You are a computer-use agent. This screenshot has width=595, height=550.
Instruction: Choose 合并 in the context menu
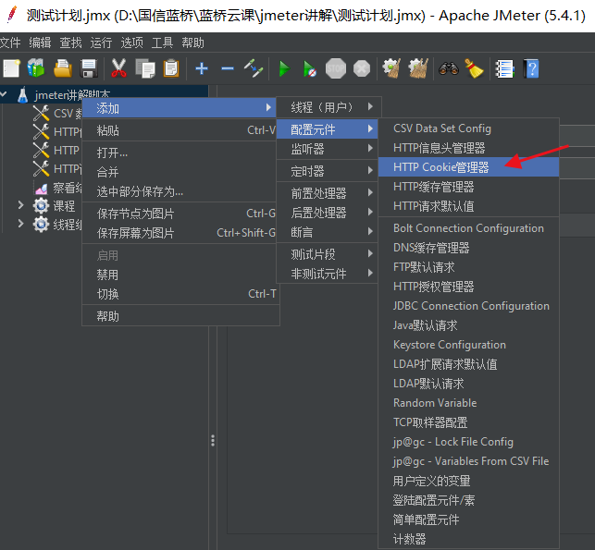point(180,172)
